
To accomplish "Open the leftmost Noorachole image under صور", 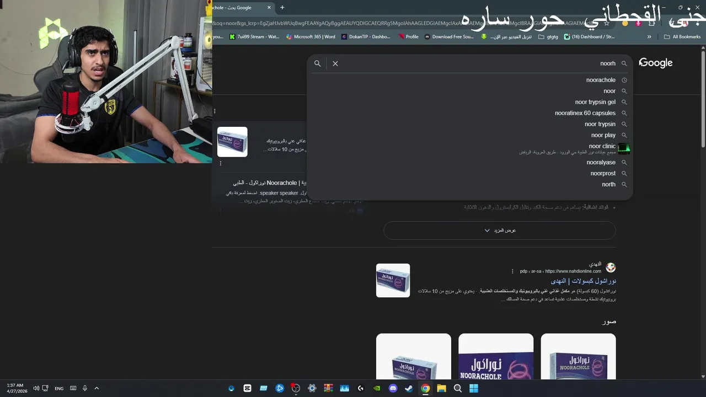I will 414,356.
